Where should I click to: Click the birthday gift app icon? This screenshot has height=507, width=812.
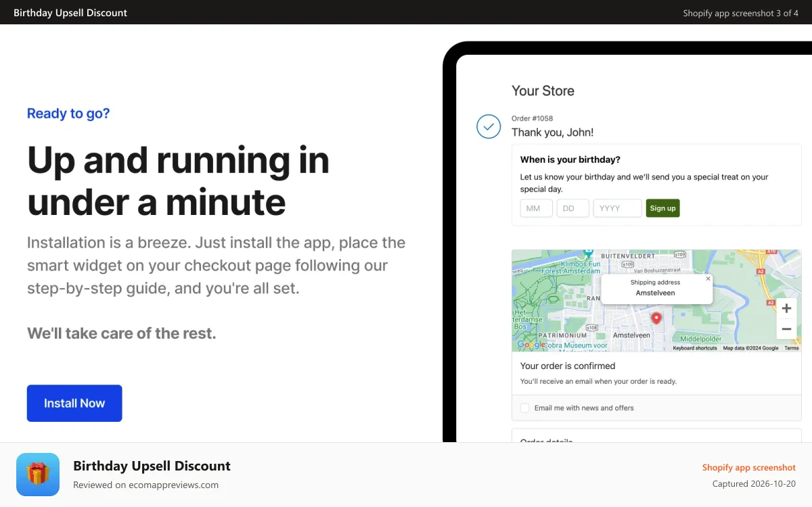(38, 475)
